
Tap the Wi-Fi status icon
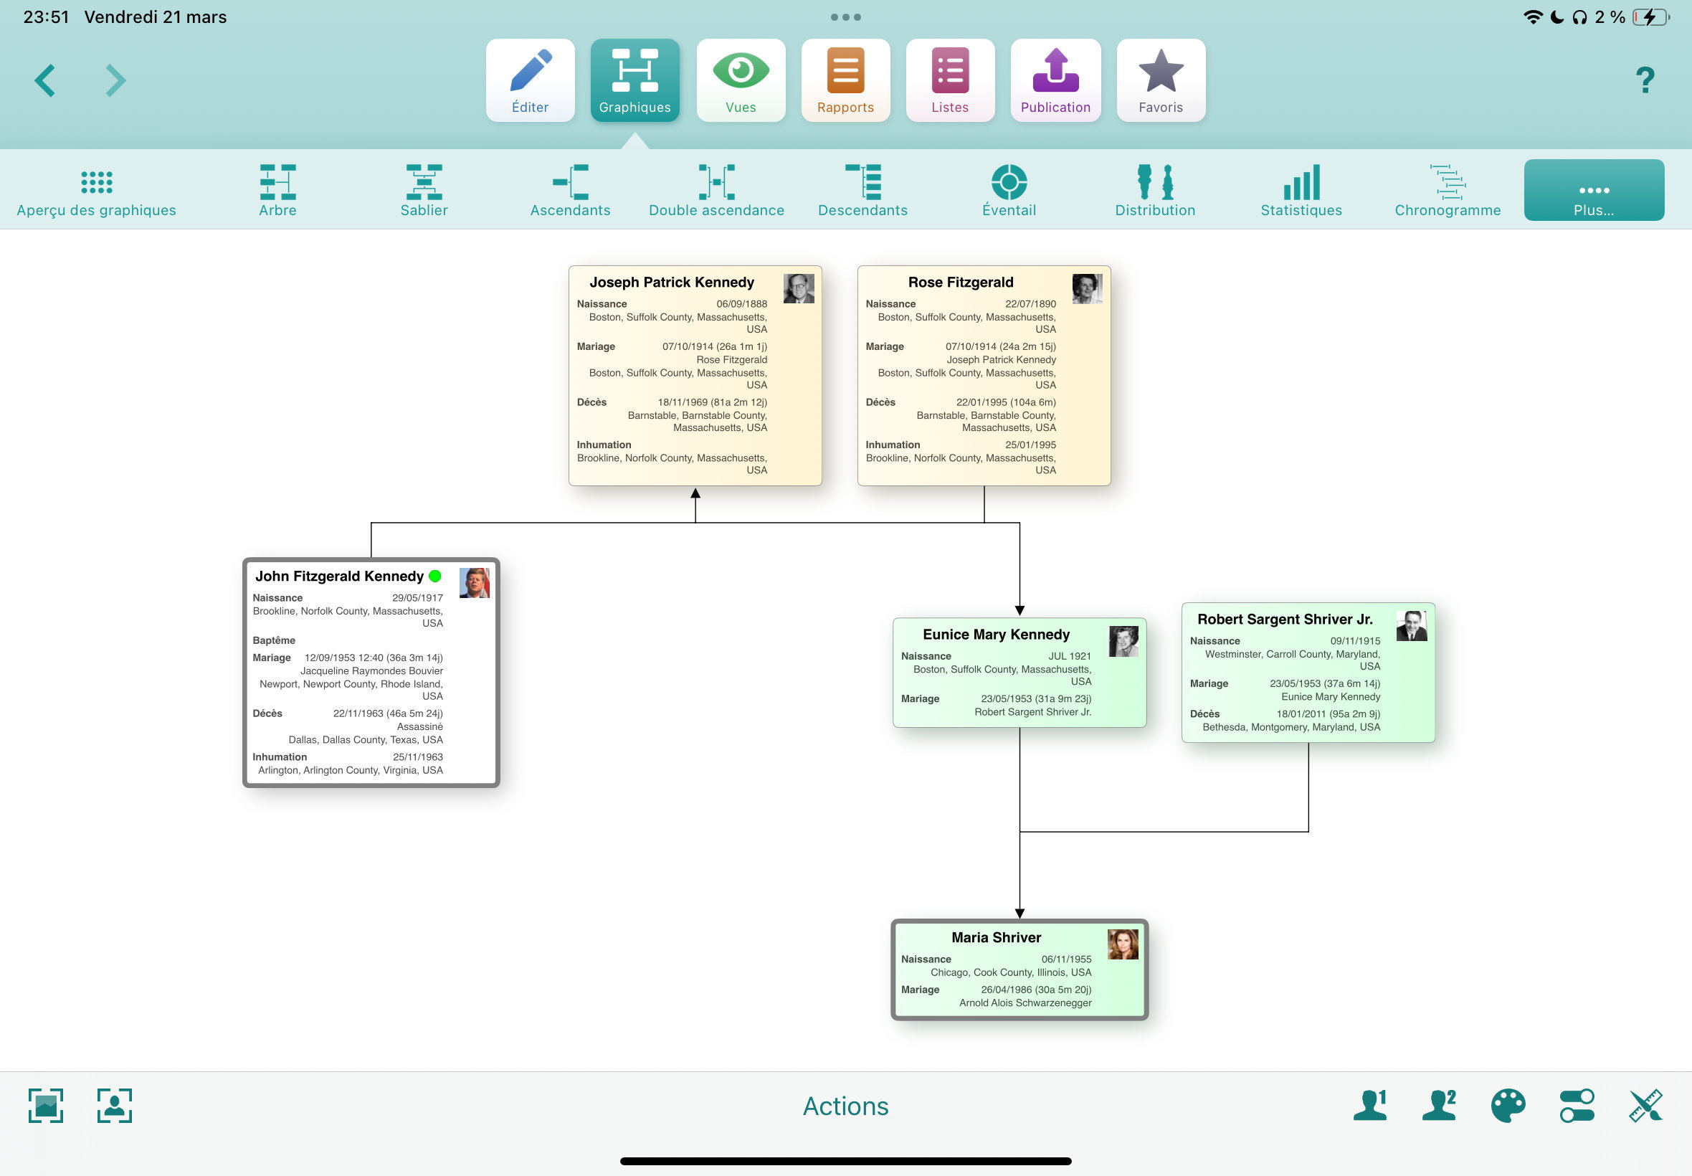tap(1533, 17)
